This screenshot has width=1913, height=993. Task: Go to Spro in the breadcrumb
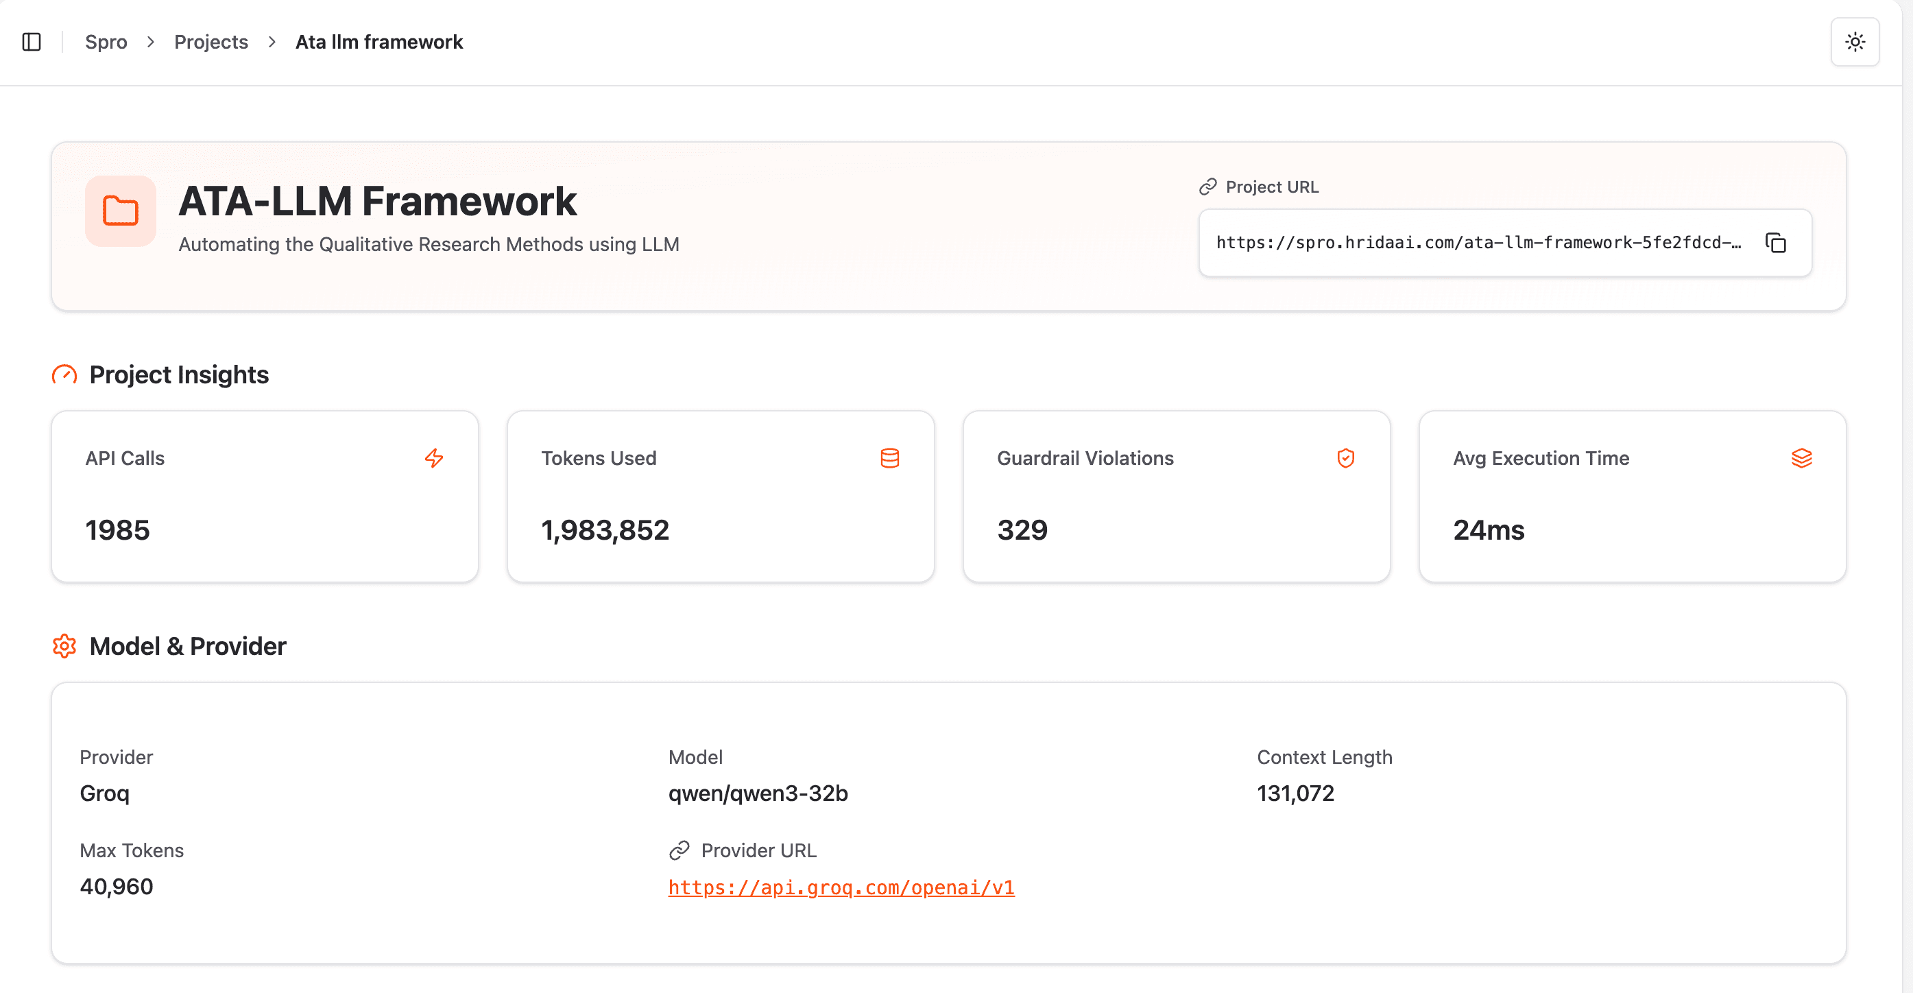pyautogui.click(x=106, y=42)
